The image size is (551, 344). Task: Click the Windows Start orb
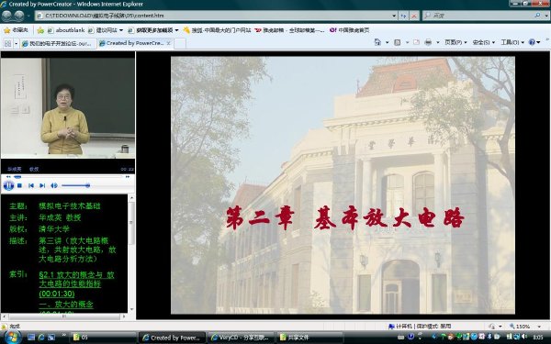[12, 338]
